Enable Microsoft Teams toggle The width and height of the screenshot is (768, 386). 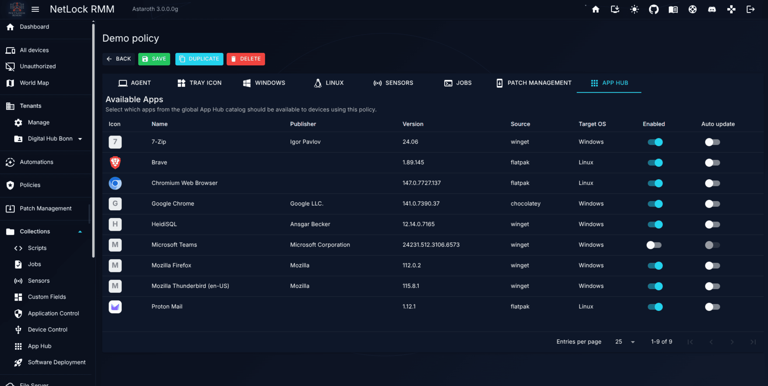(654, 245)
